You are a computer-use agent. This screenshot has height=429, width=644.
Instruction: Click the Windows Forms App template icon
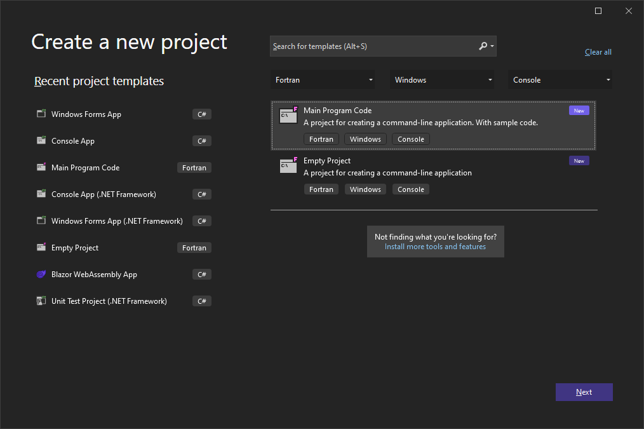tap(41, 113)
